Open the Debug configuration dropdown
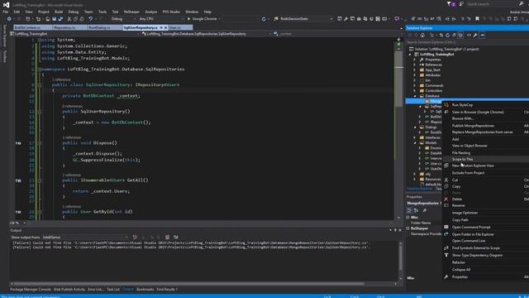 [x=123, y=19]
